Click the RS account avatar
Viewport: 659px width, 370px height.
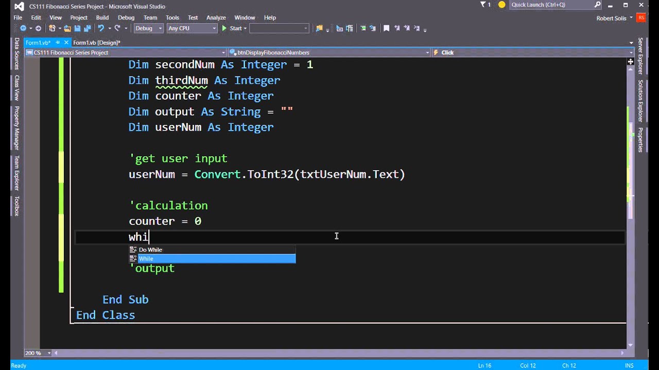pos(641,17)
